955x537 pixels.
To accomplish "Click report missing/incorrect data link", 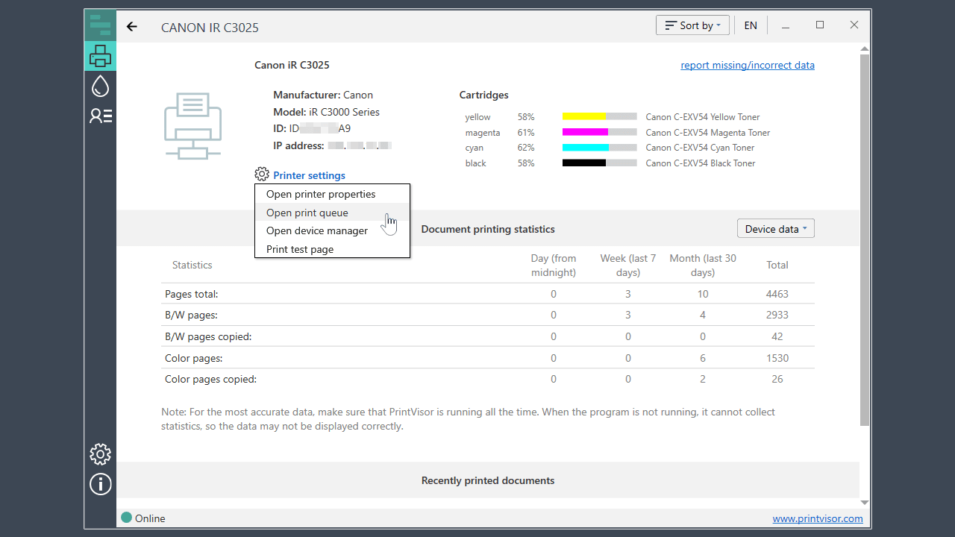I will 747,66.
